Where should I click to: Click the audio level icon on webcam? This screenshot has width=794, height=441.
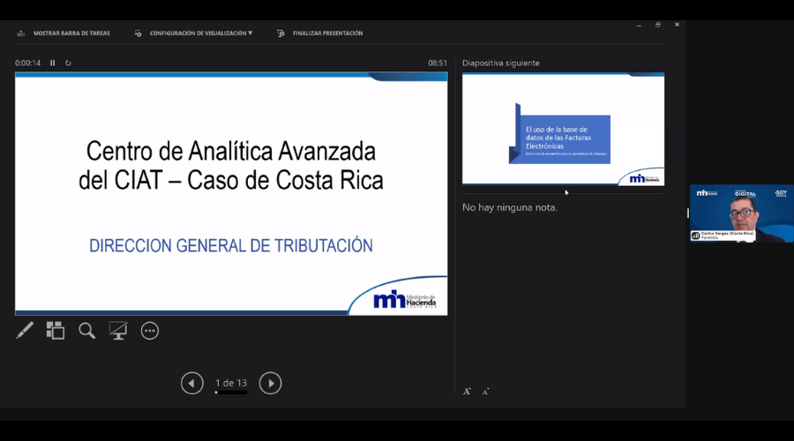point(696,235)
